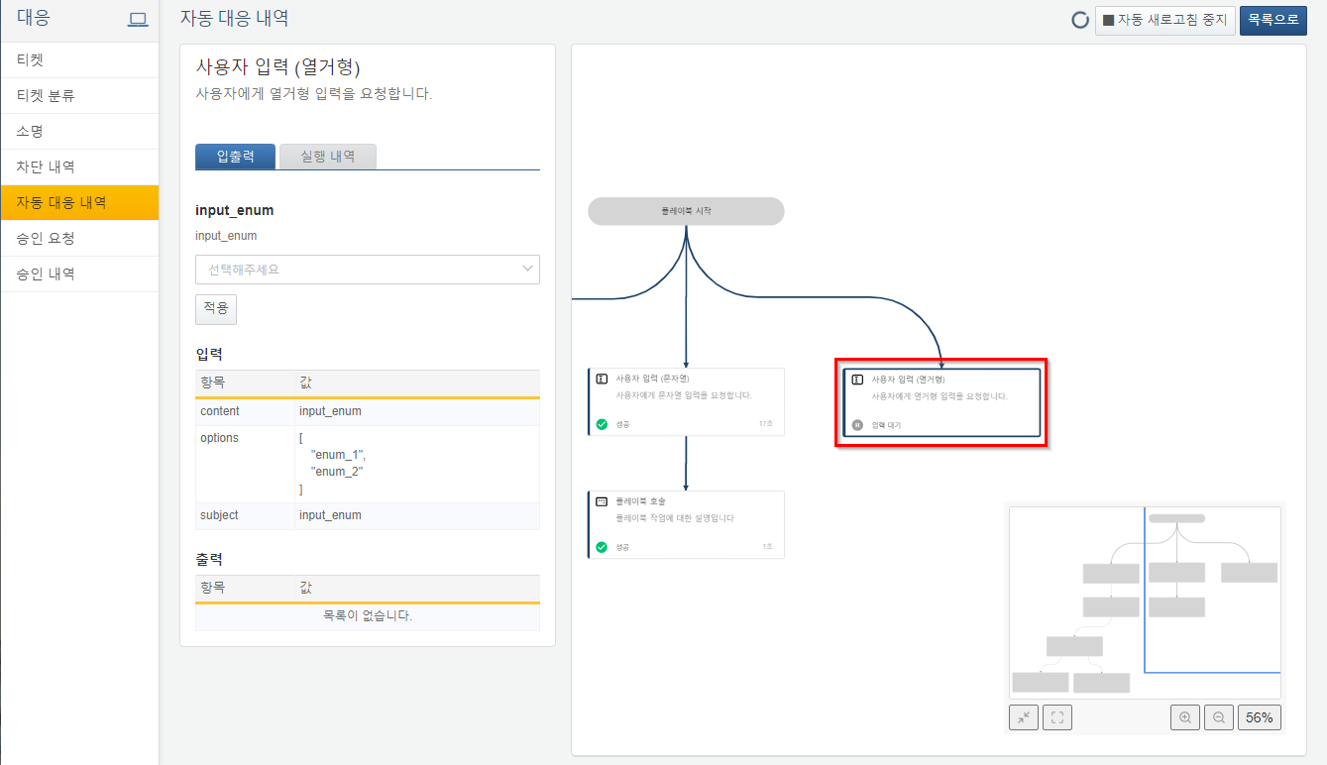Select 자동 대응 내역 in the sidebar
1327x765 pixels.
coord(79,202)
